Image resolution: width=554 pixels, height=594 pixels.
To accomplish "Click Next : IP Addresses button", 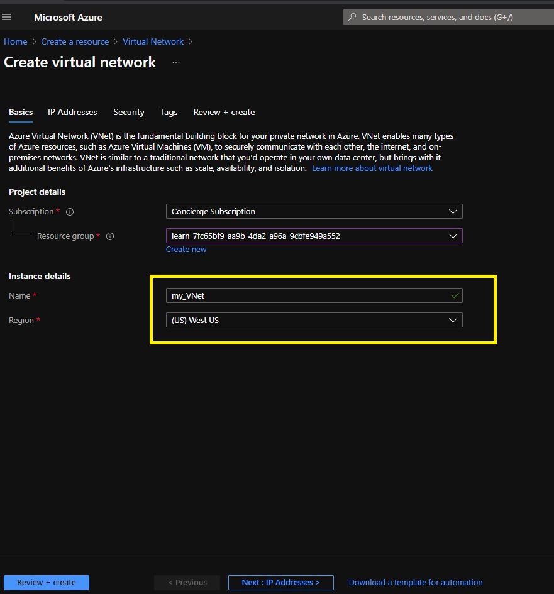I will coord(281,582).
